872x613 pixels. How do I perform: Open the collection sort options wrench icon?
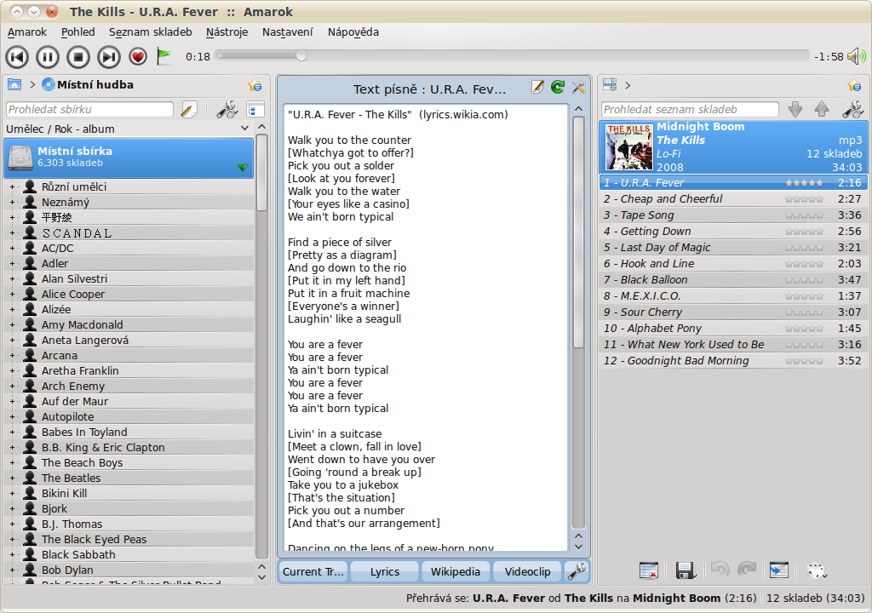click(227, 110)
